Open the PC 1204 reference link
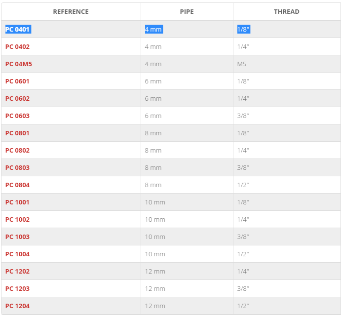The height and width of the screenshot is (318, 341). 17,306
